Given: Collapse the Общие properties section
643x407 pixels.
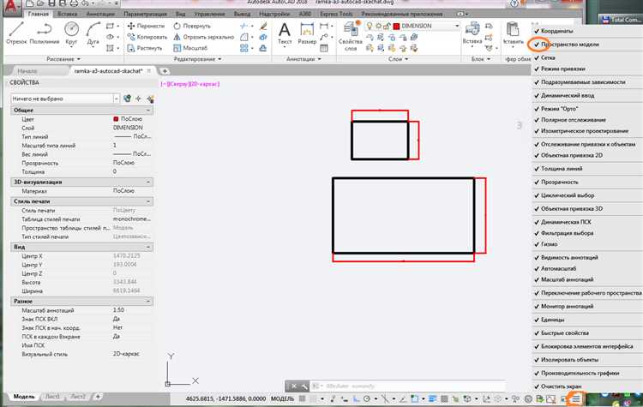Looking at the screenshot, I should 148,111.
